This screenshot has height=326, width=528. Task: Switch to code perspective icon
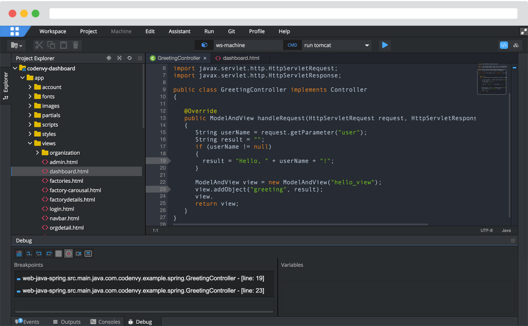tap(504, 45)
